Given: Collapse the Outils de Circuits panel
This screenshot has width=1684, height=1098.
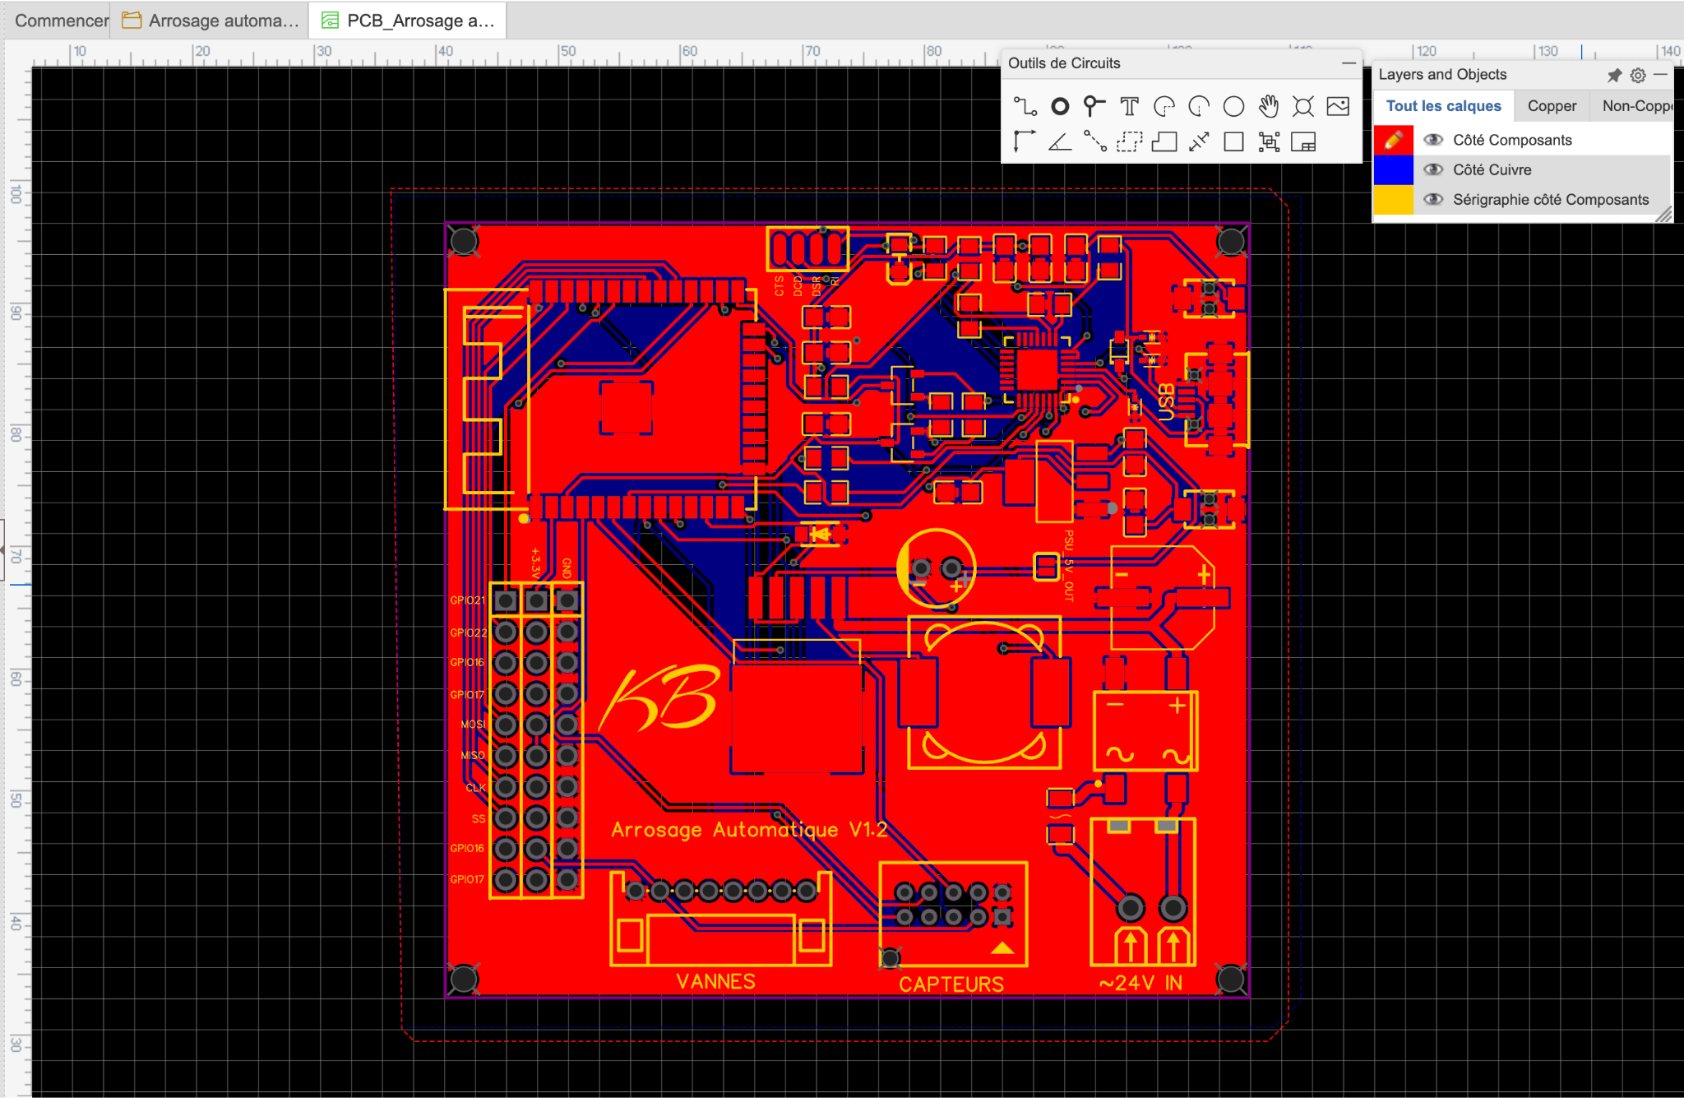Looking at the screenshot, I should (x=1349, y=63).
